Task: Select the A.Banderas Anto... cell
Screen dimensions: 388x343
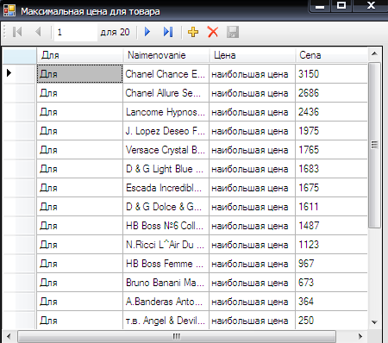Action: coord(166,302)
